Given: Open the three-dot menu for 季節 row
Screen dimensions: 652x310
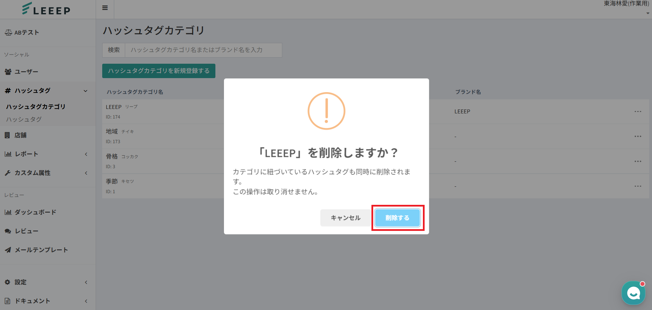Looking at the screenshot, I should [638, 186].
